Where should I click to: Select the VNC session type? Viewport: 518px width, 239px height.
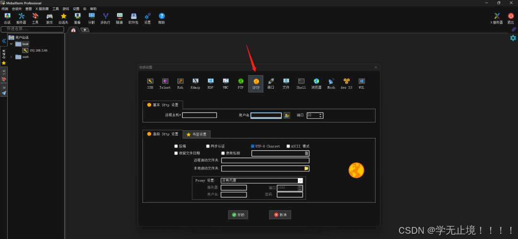pos(225,84)
